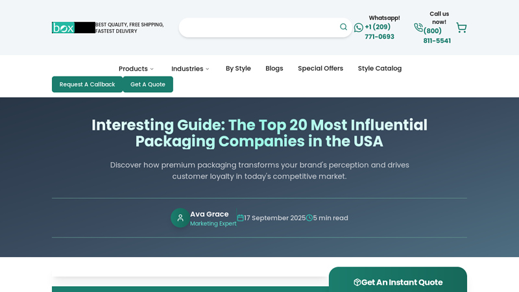Click the 5 min read text
This screenshot has height=292, width=519.
tap(330, 218)
